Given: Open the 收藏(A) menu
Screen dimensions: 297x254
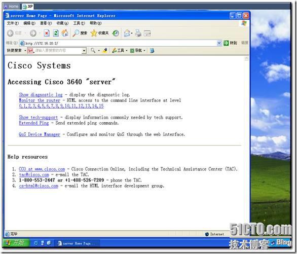Looking at the screenshot, I should (62, 23).
